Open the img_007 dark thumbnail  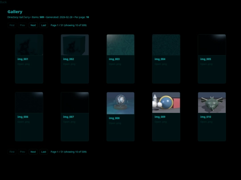pyautogui.click(x=75, y=103)
